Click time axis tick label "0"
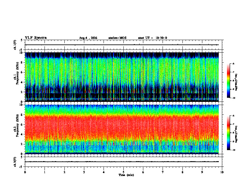This screenshot has width=250, height=193. point(25,172)
